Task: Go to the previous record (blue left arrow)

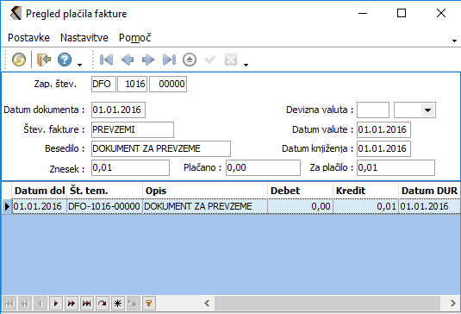Action: click(x=128, y=60)
